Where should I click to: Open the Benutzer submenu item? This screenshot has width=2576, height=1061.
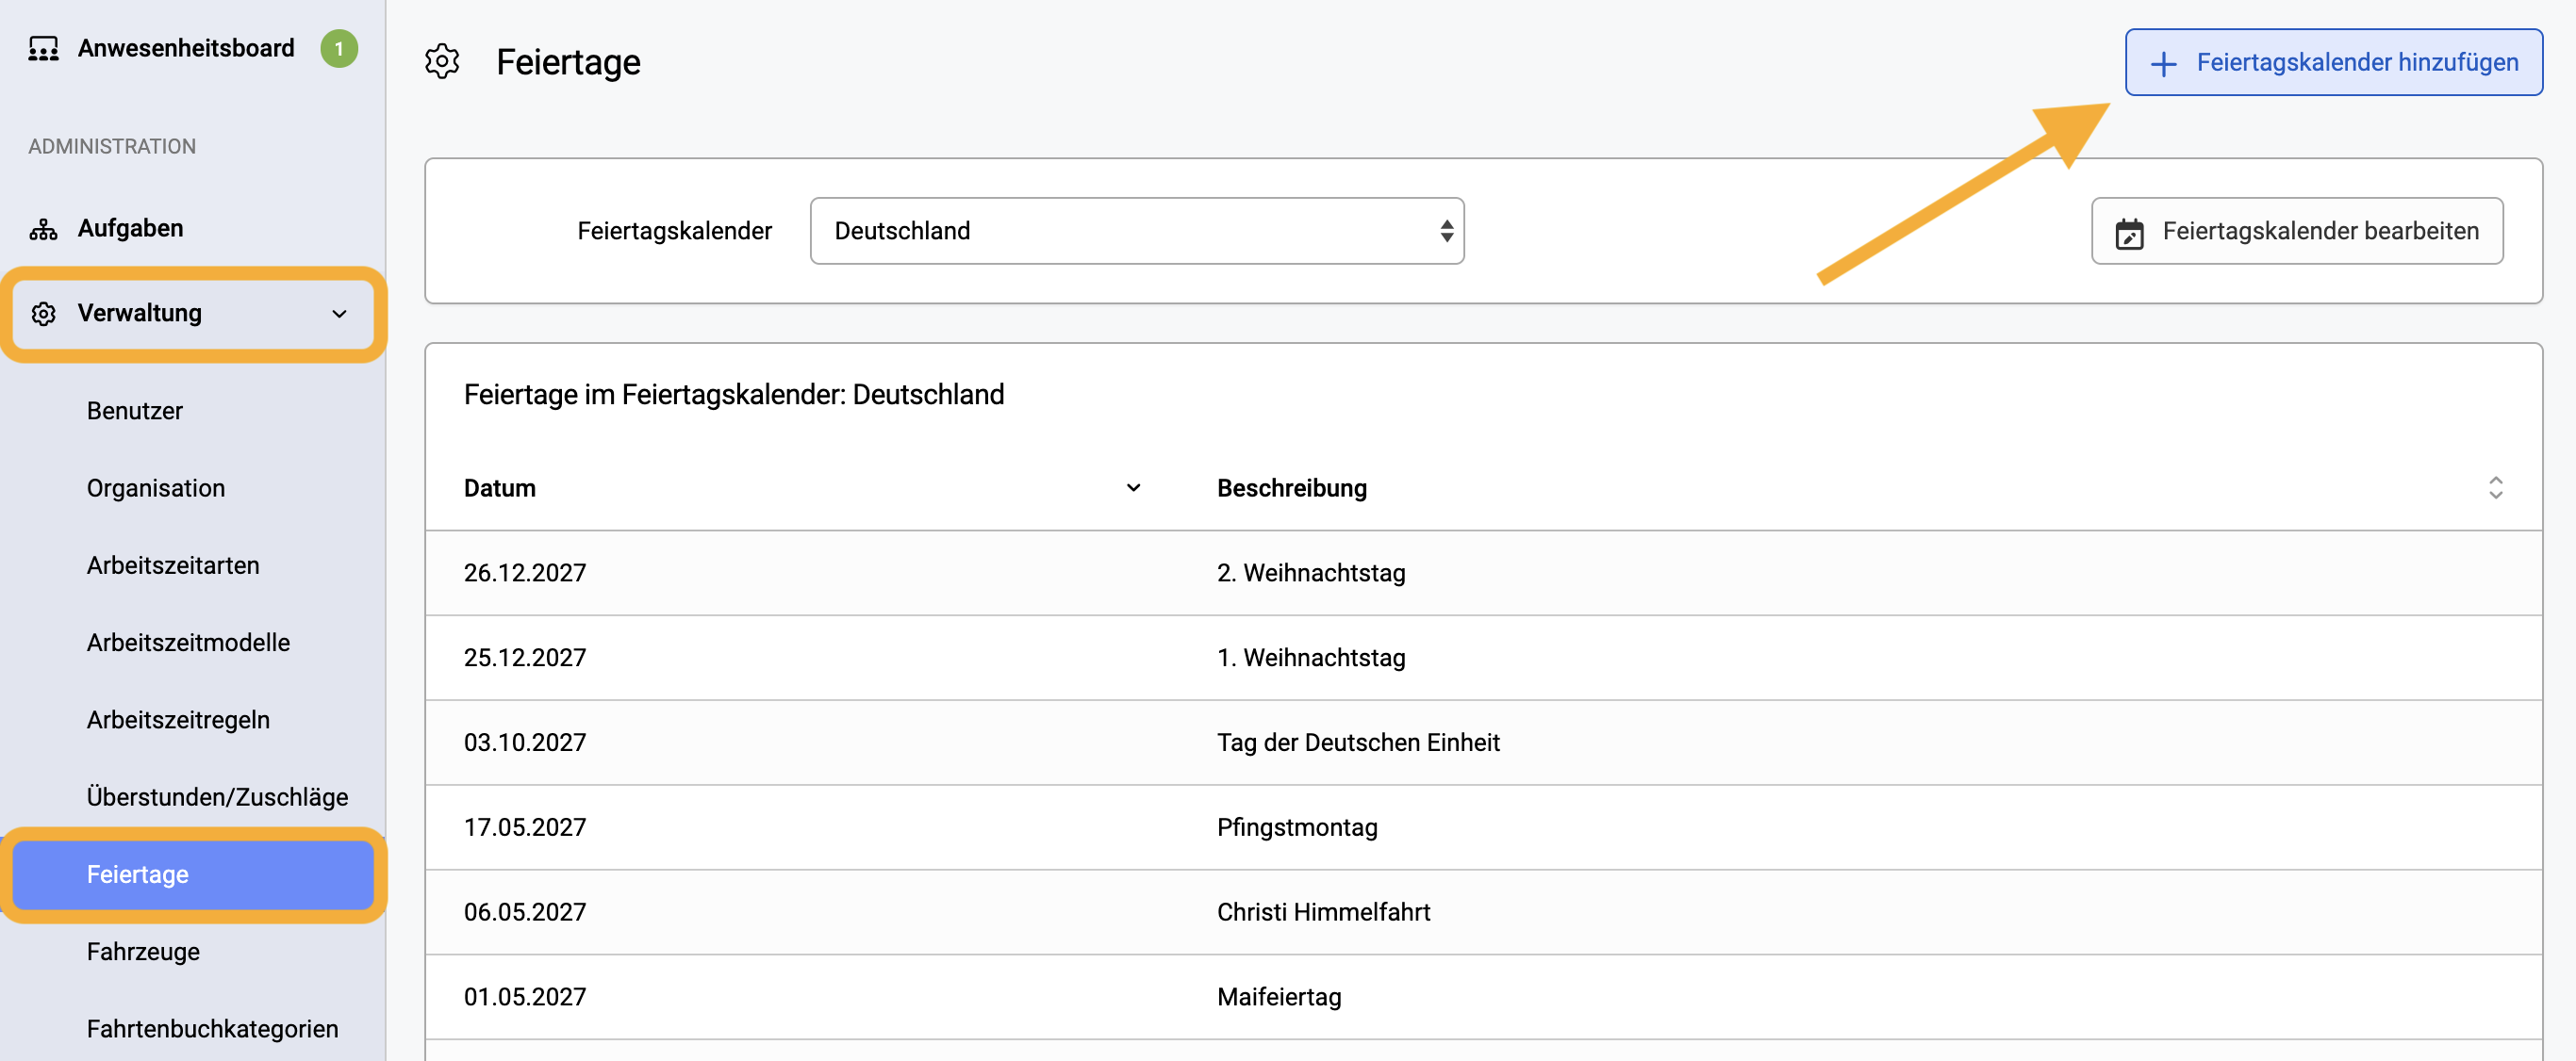coord(135,411)
